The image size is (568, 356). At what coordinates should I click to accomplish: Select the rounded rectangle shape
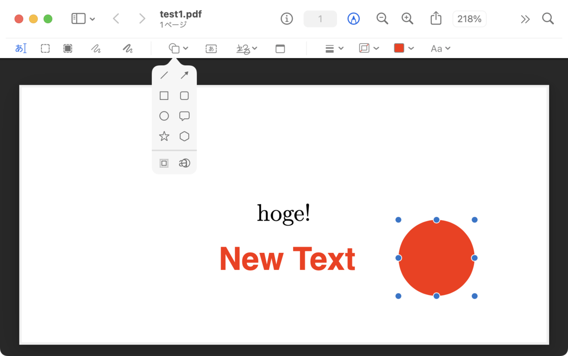tap(185, 96)
